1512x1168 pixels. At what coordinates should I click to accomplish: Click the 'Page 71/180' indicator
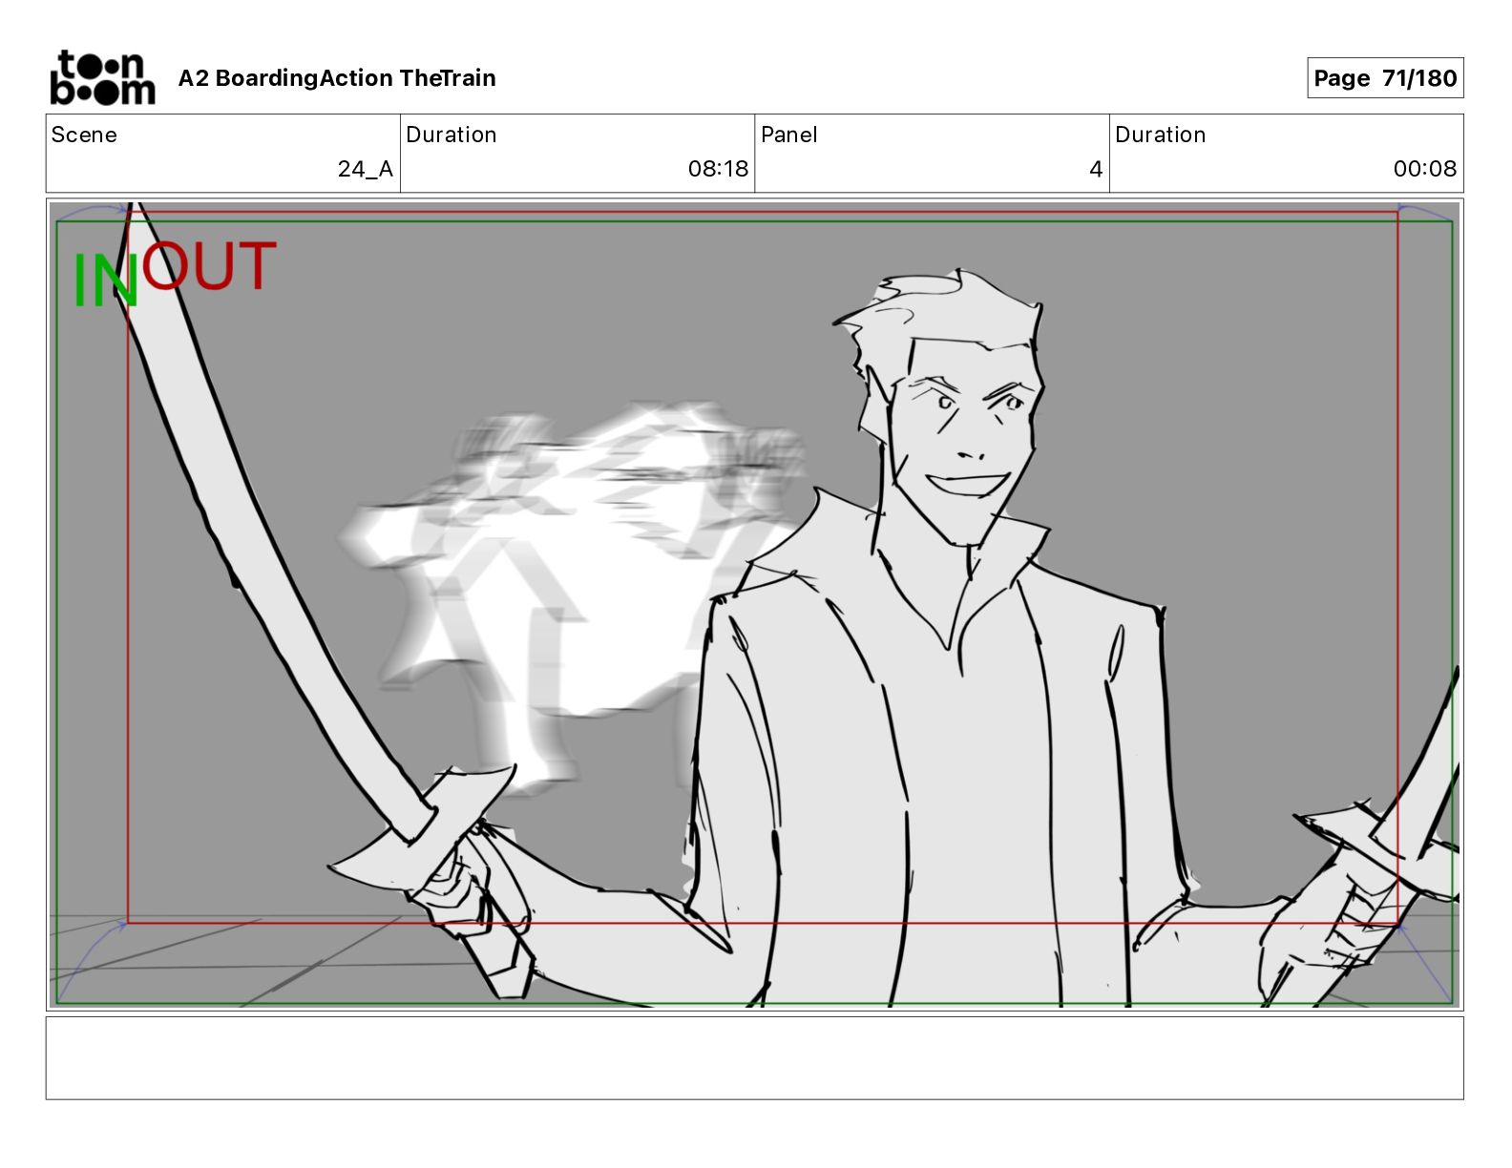click(1385, 78)
